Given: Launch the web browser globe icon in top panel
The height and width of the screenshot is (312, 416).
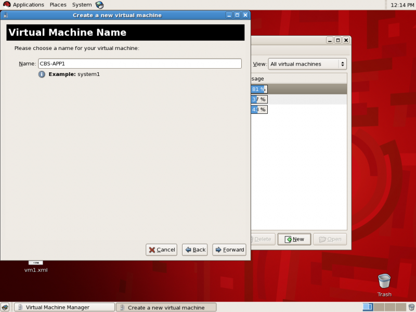Looking at the screenshot, I should tap(99, 5).
